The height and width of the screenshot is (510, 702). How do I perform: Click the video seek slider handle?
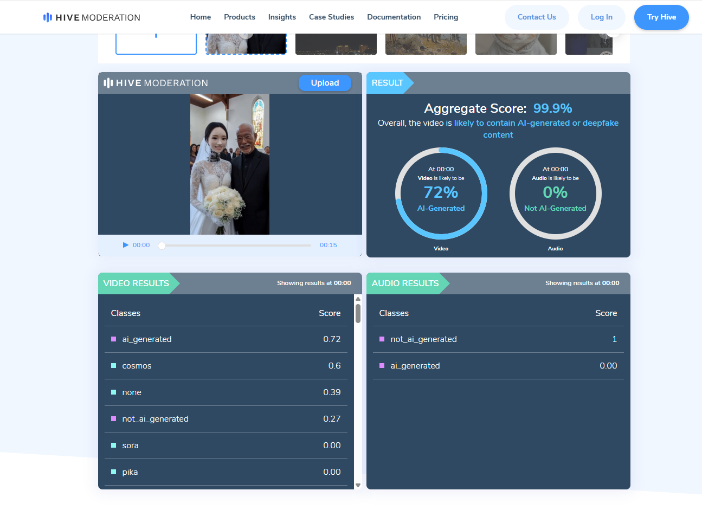click(162, 246)
